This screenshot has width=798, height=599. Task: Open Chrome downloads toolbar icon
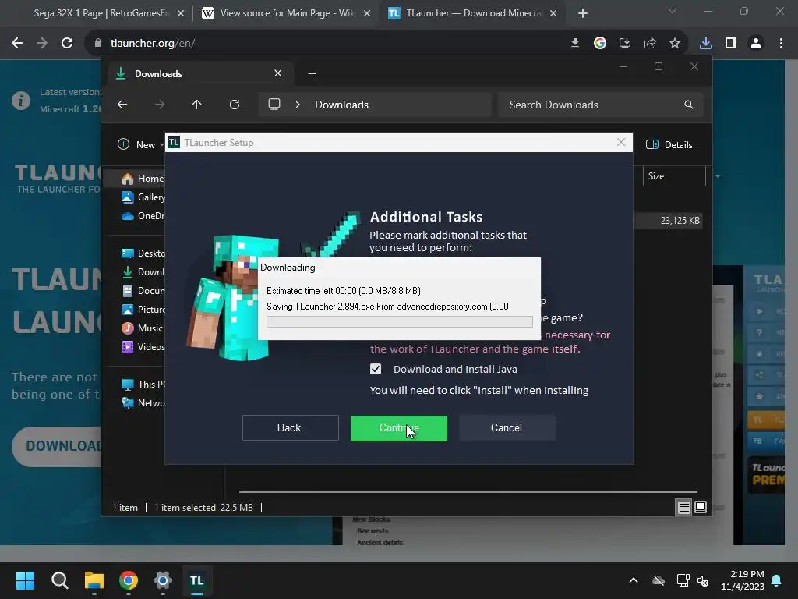click(706, 44)
